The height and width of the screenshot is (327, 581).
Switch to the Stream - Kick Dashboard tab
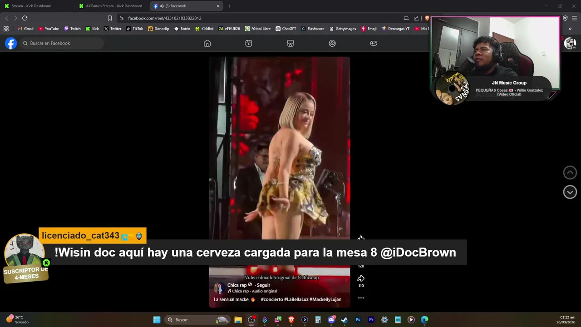[x=31, y=6]
